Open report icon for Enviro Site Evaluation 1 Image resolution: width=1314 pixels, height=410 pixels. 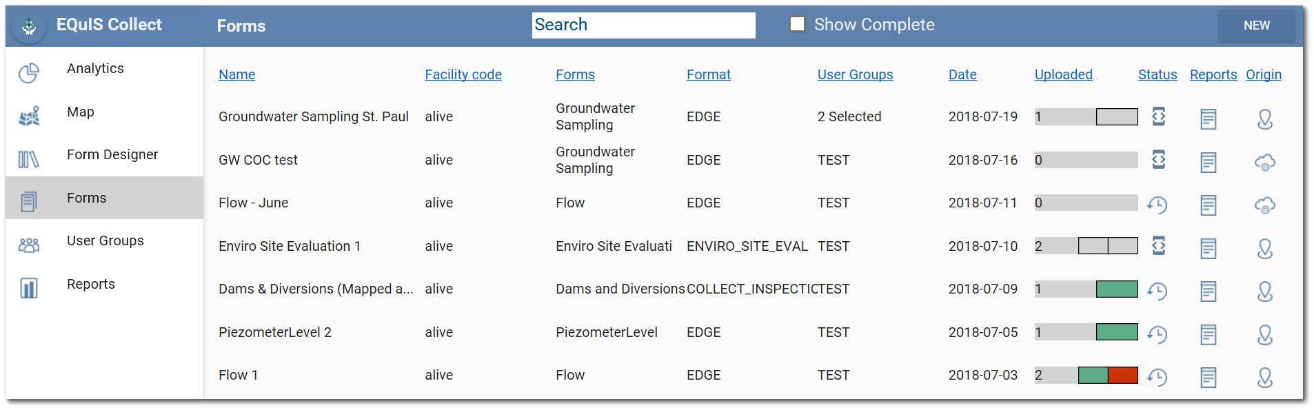tap(1209, 249)
